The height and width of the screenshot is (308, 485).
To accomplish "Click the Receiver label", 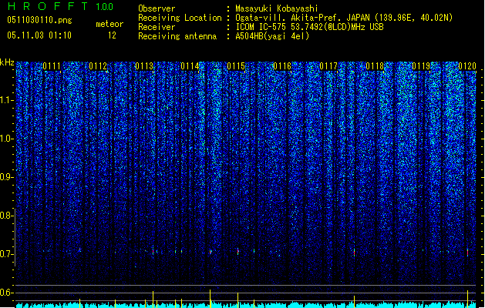I will (157, 27).
